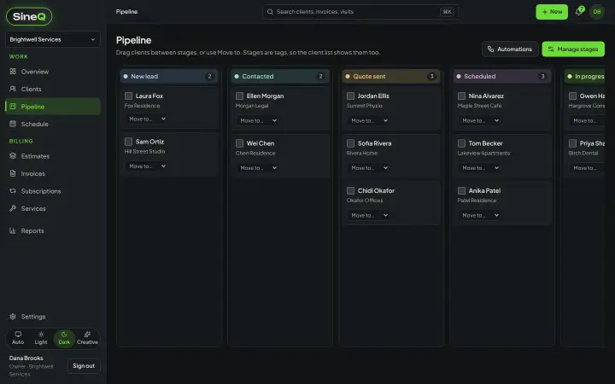Screen dimensions: 615x384
Task: Open the Clients page
Action: pos(53,89)
